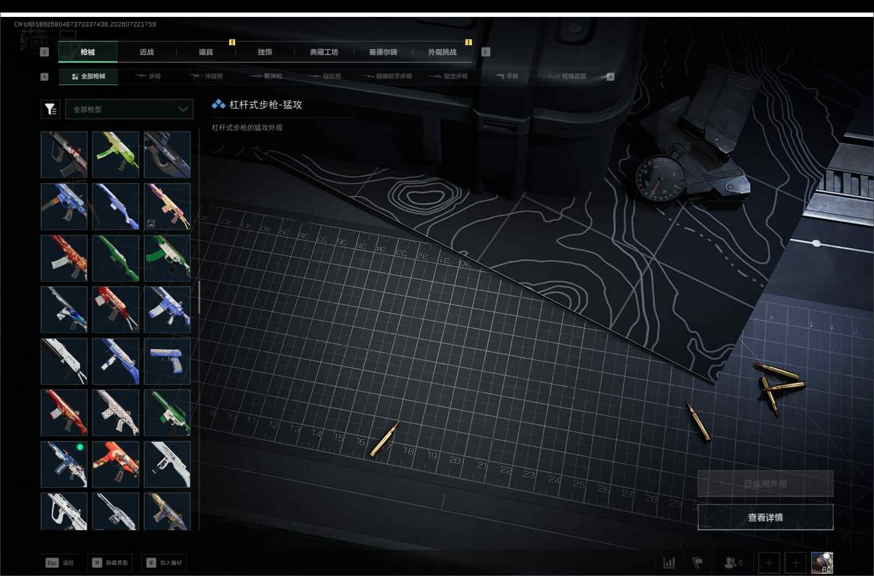
Task: Open the weapon filter icon
Action: click(x=50, y=110)
